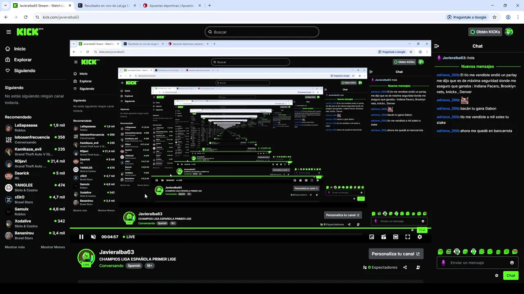Viewport: 524px width, 294px height.
Task: Toggle theater mode
Action: [396, 237]
